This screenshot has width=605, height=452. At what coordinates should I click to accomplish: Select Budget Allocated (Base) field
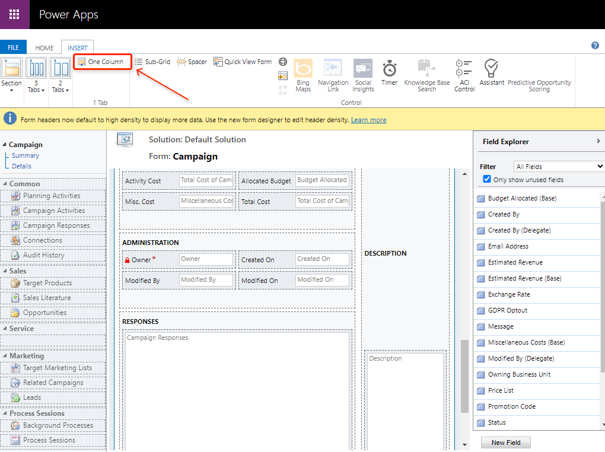pyautogui.click(x=537, y=198)
